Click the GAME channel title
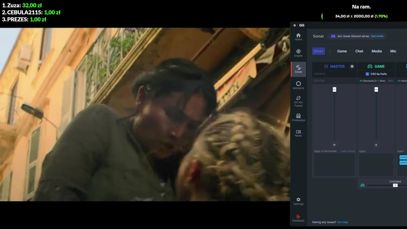407x229 pixels. 380,66
